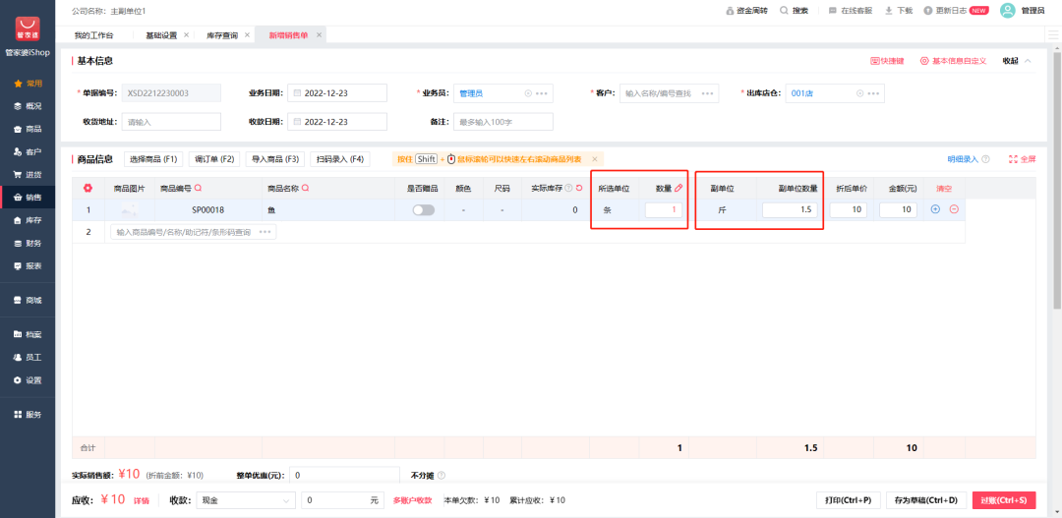Click the refresh icon beside 实际库存
Viewport: 1062px width, 518px height.
[x=579, y=189]
